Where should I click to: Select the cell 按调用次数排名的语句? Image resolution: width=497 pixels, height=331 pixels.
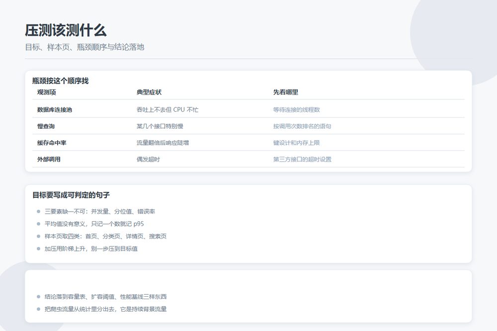coord(302,126)
